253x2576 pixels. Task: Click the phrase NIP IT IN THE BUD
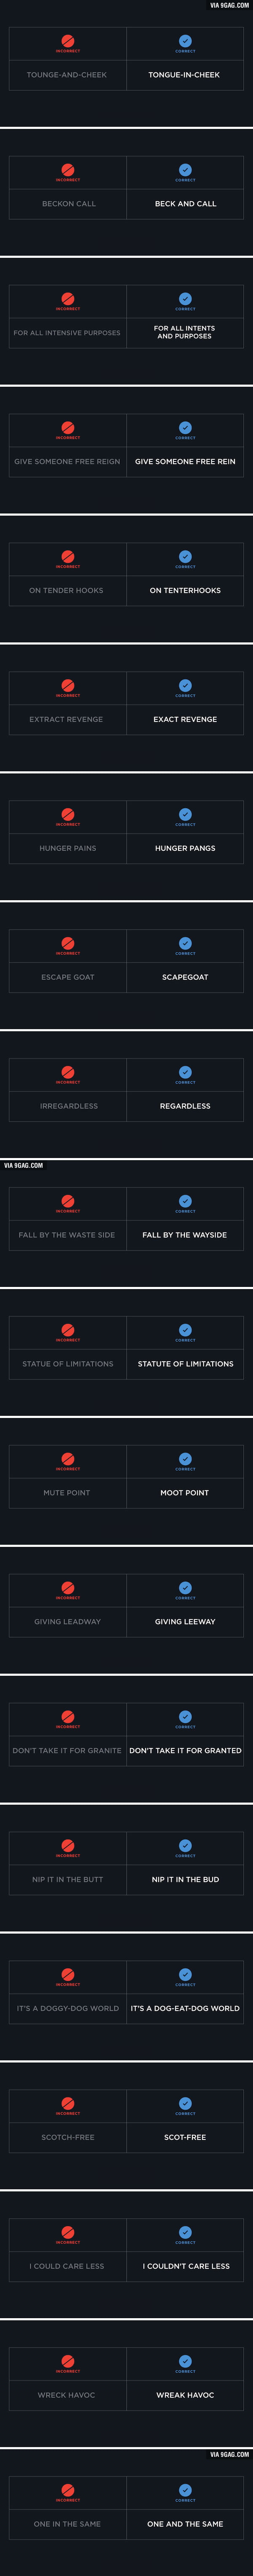pos(185,1879)
